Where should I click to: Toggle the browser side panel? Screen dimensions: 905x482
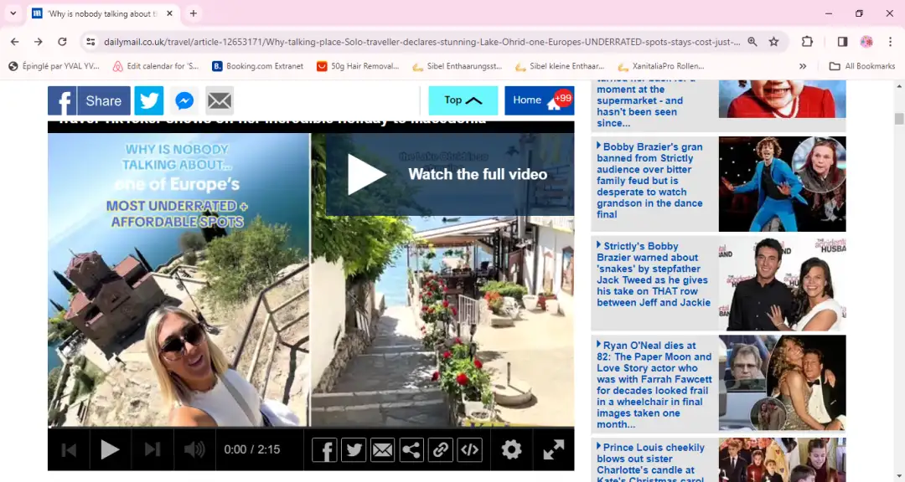(x=842, y=42)
